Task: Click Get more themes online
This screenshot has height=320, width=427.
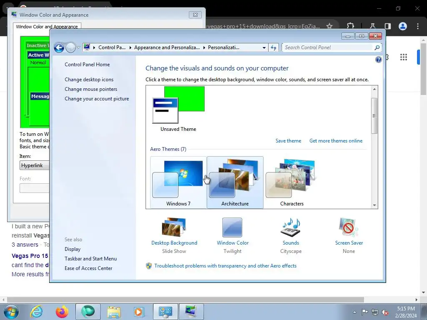Action: [336, 141]
